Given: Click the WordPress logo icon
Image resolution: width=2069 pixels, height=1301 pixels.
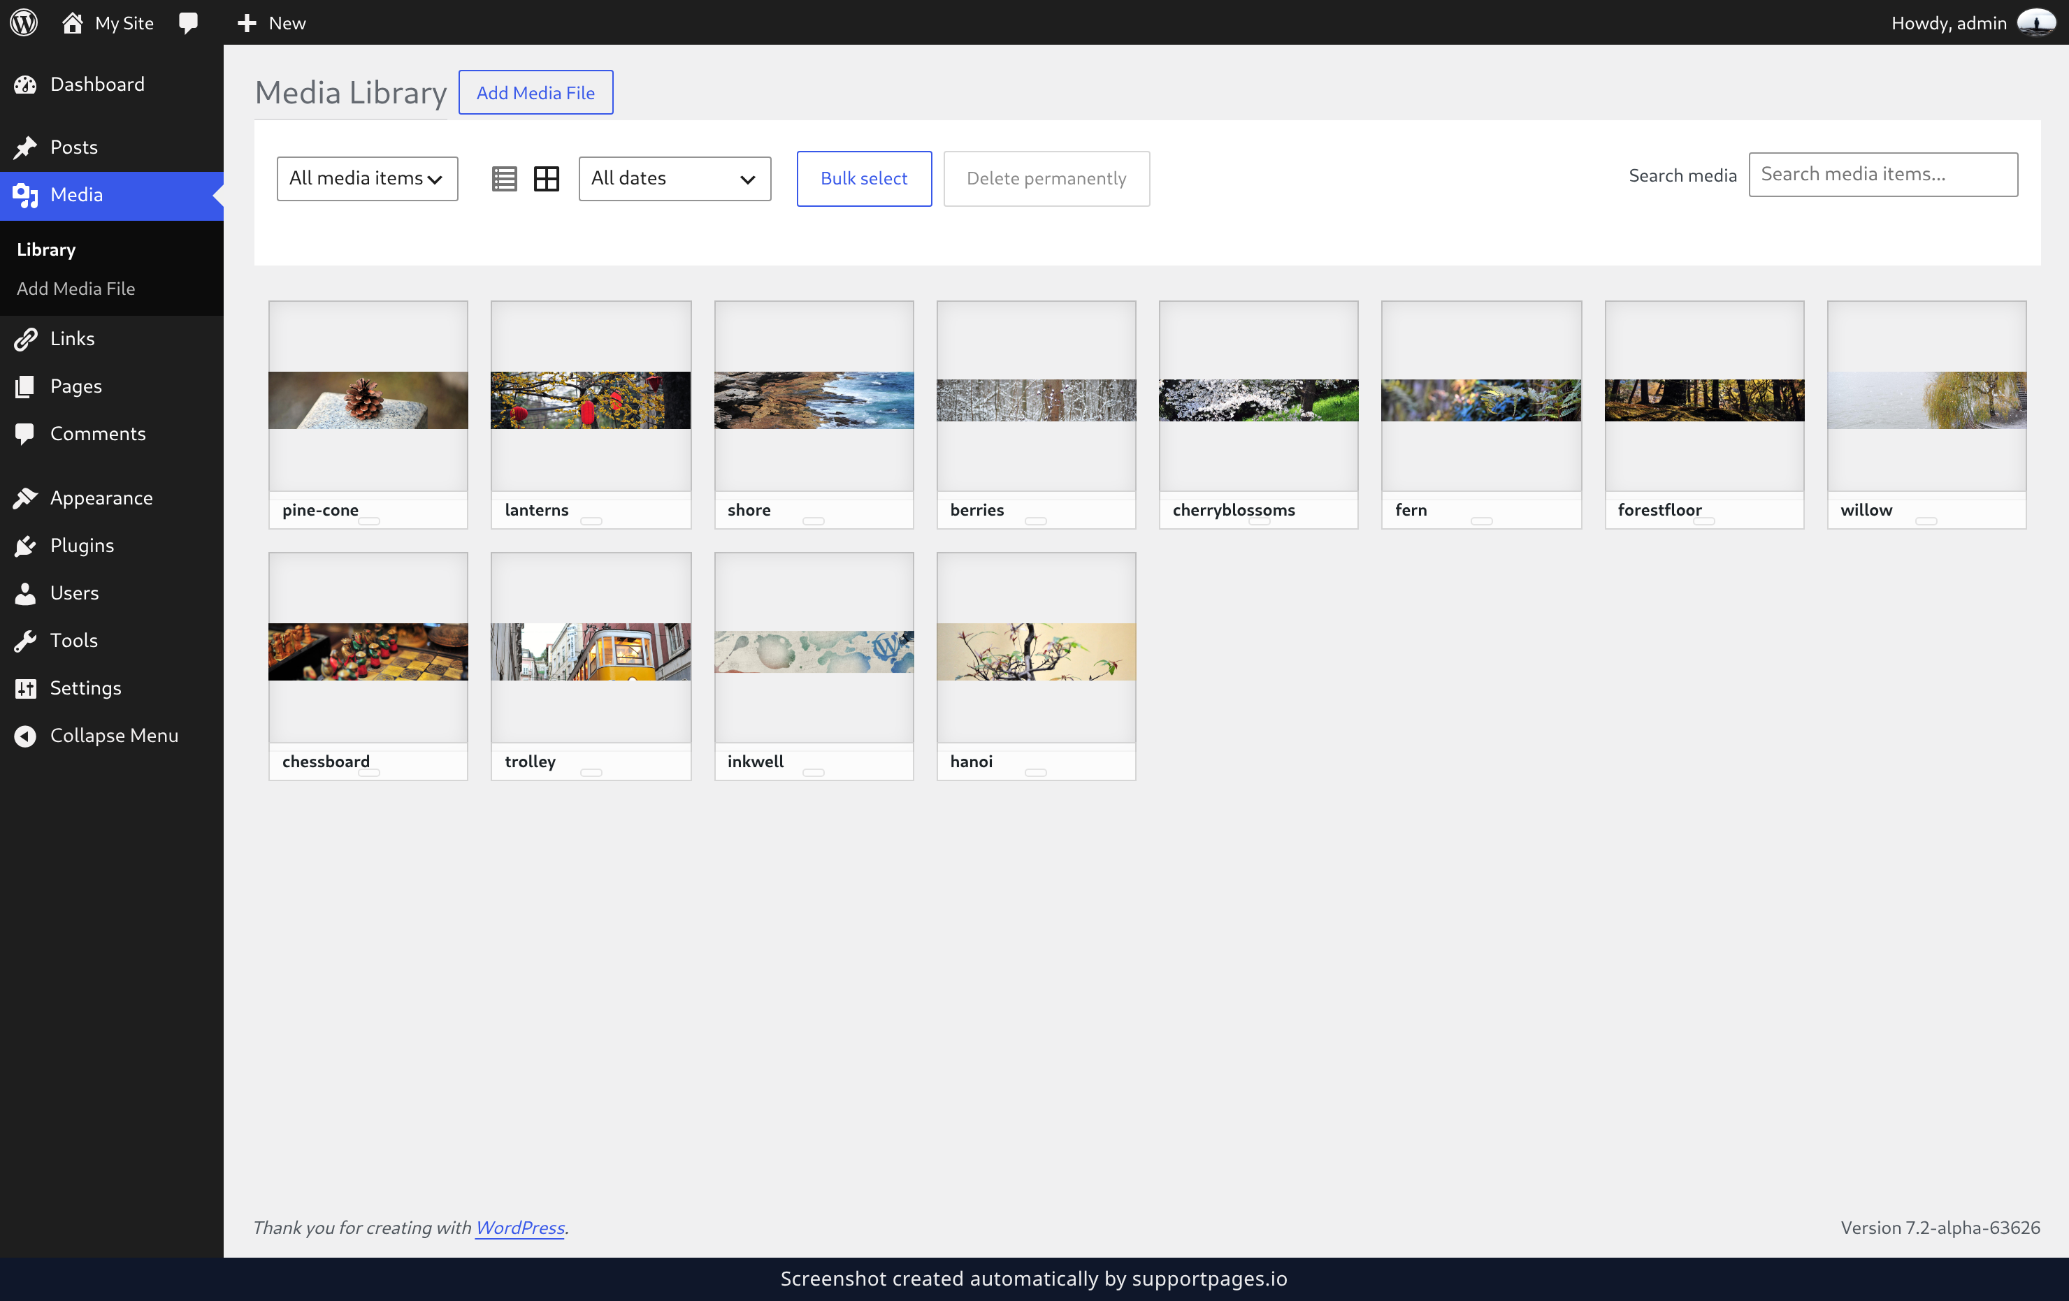Looking at the screenshot, I should point(24,22).
